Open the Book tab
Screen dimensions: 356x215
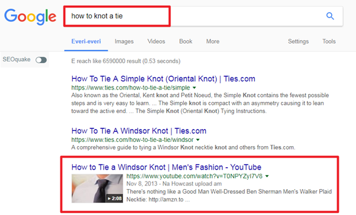click(x=186, y=41)
